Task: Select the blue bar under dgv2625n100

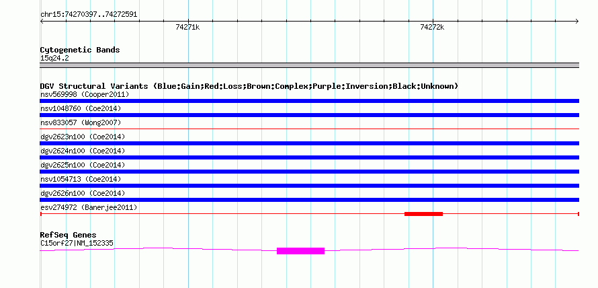Action: coord(309,172)
